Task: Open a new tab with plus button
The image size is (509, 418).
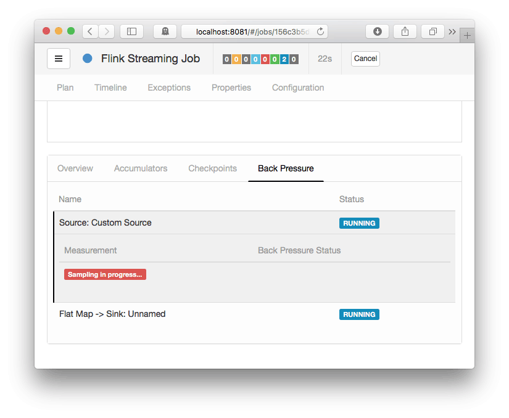Action: [x=467, y=36]
